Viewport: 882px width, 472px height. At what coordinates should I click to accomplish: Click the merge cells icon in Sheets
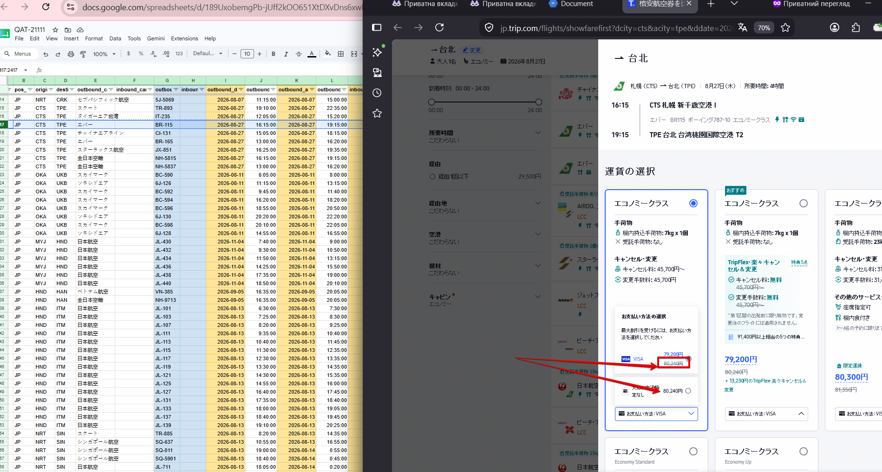(x=354, y=54)
